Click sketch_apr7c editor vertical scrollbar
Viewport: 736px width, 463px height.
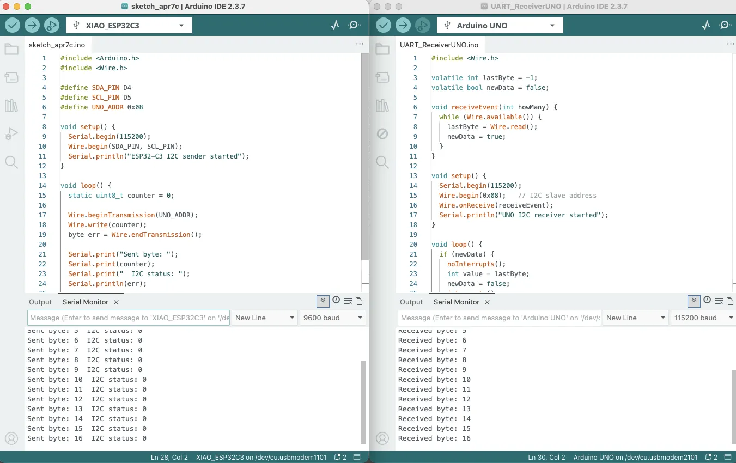pos(364,157)
